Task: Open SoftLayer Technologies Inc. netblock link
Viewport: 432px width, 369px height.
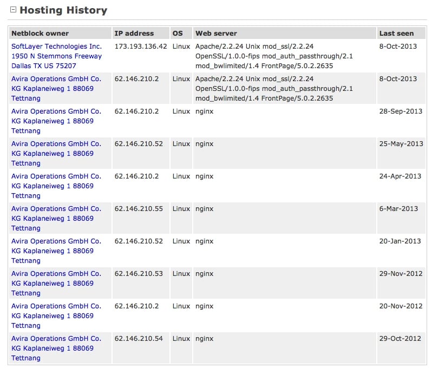Action: click(56, 47)
